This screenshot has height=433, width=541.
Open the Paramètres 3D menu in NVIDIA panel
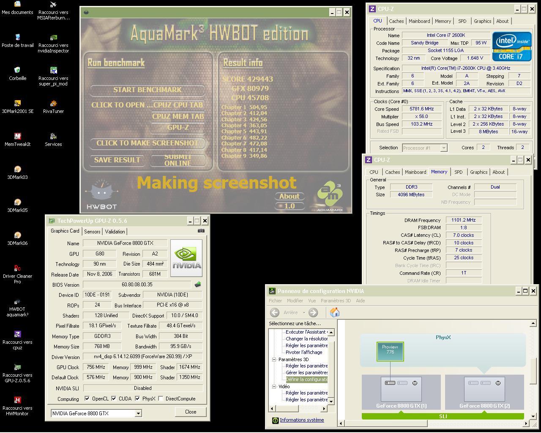click(336, 301)
